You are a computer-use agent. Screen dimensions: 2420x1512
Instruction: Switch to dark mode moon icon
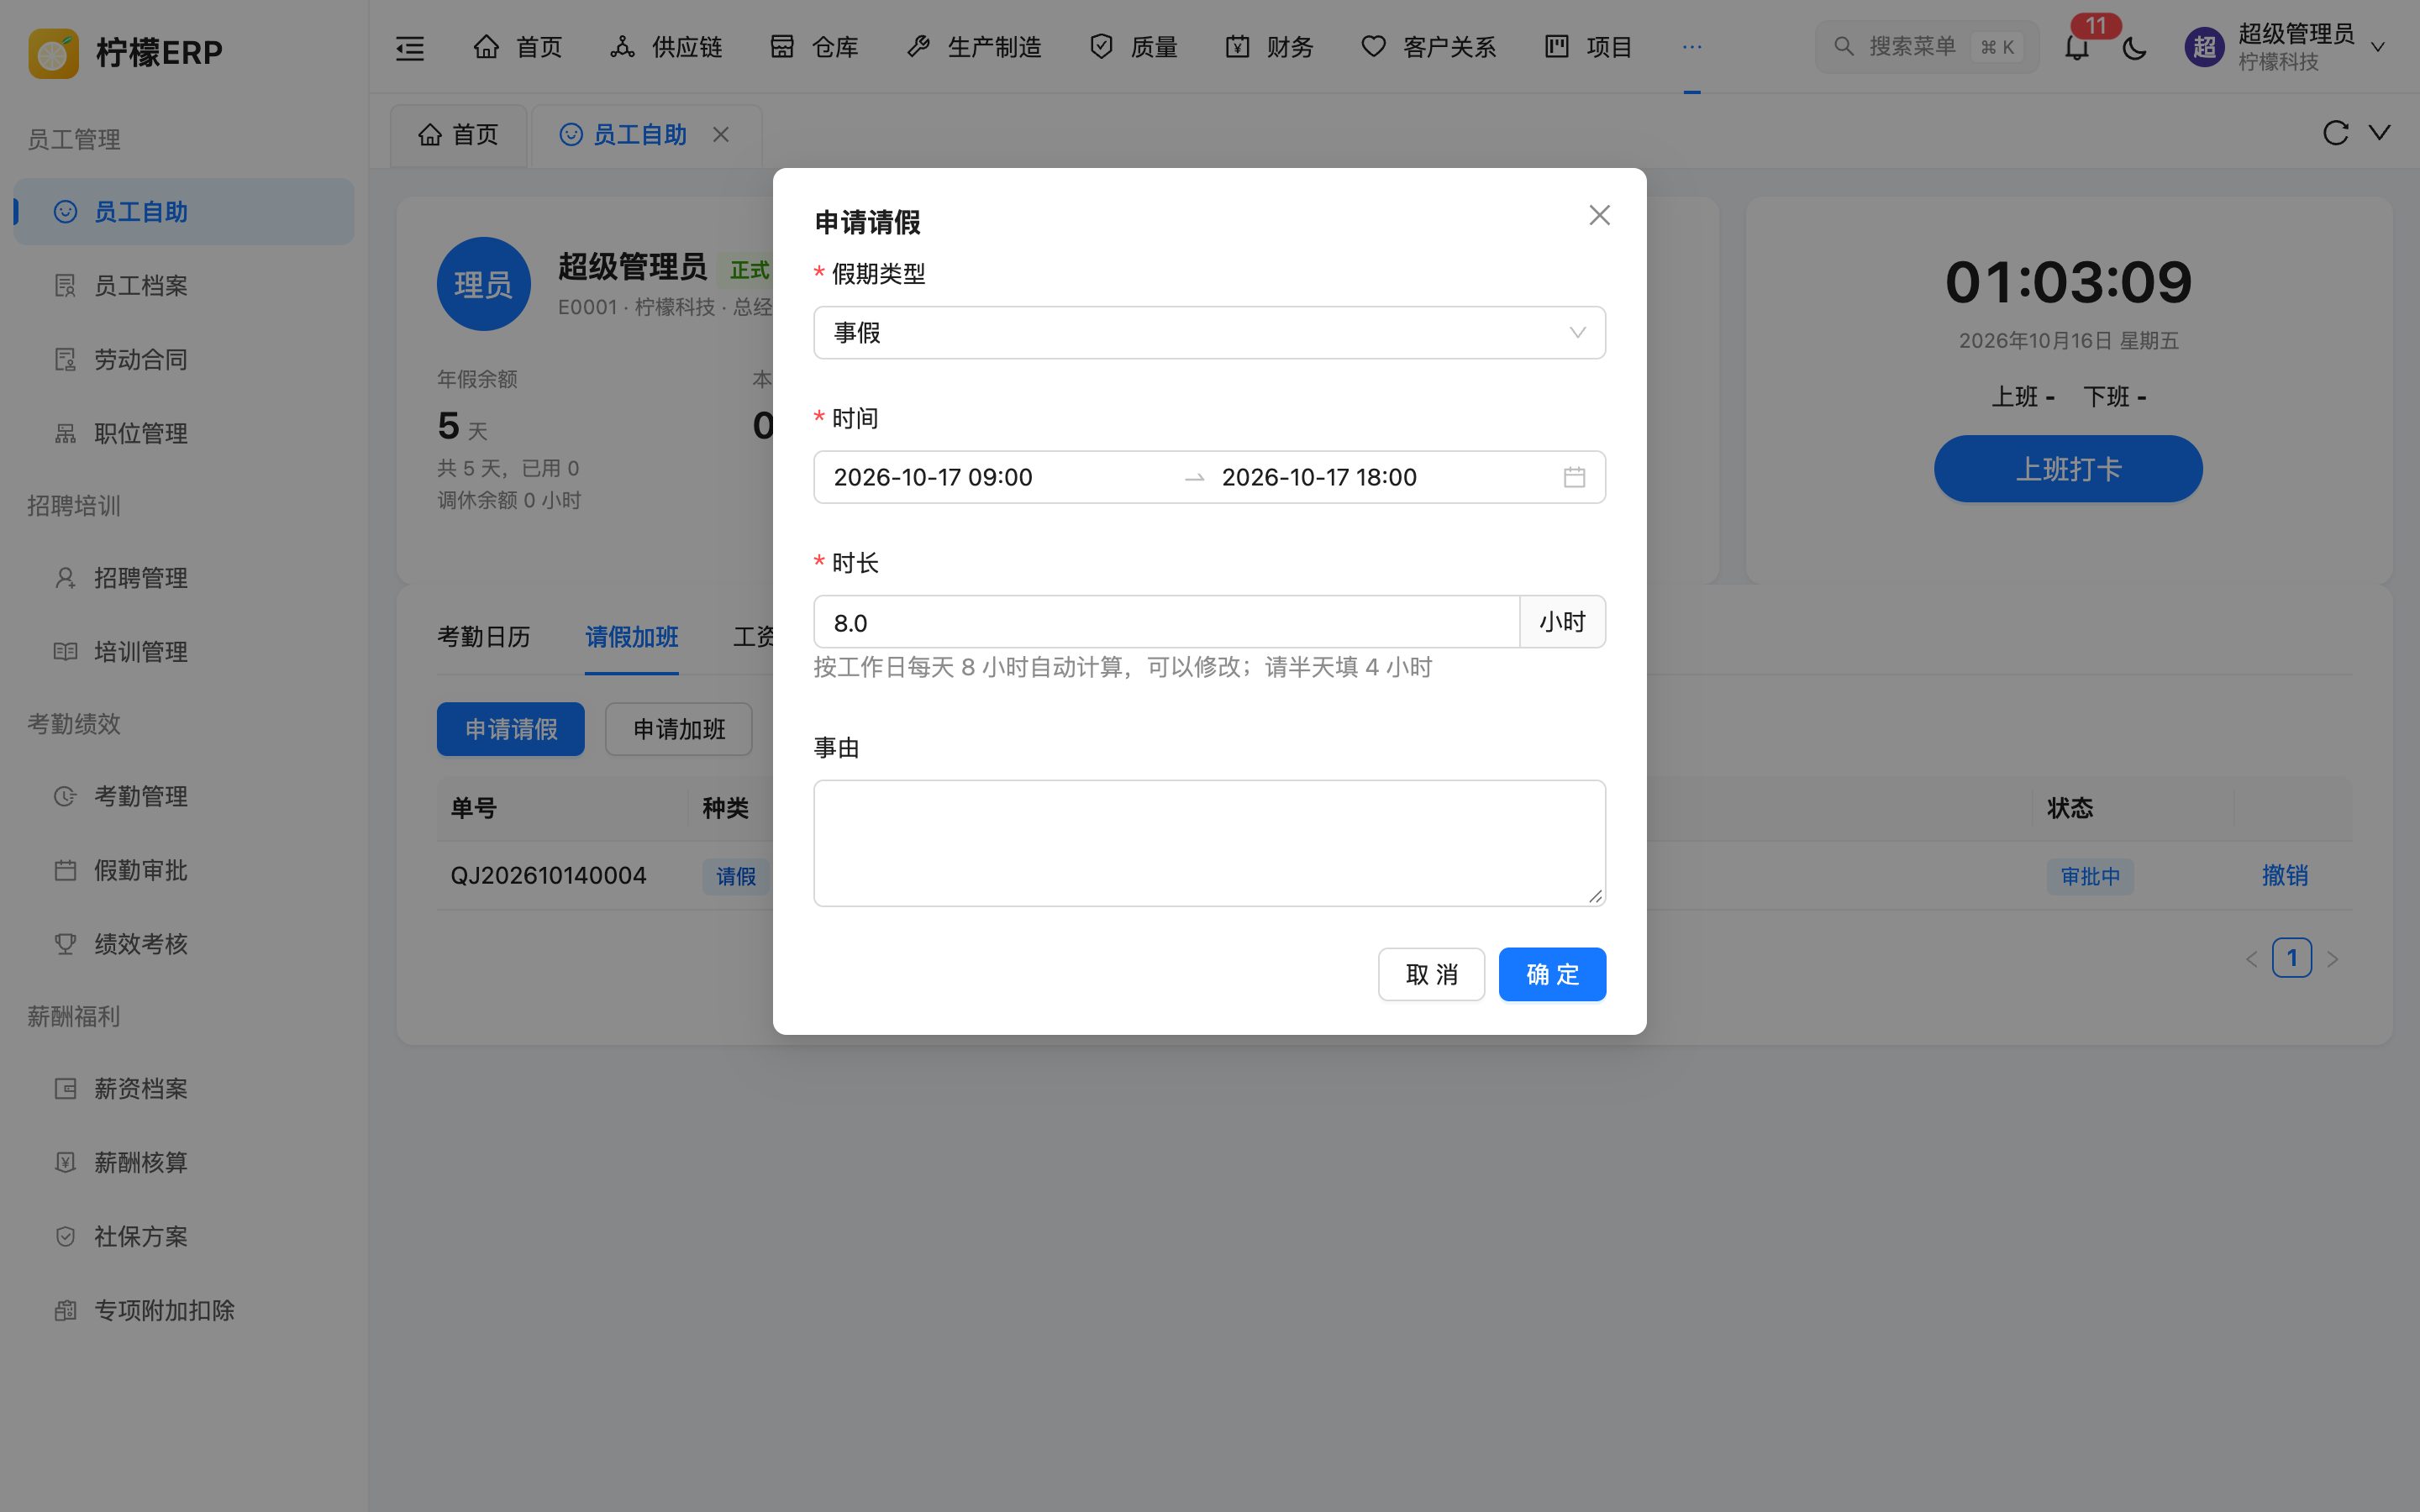click(x=2134, y=47)
